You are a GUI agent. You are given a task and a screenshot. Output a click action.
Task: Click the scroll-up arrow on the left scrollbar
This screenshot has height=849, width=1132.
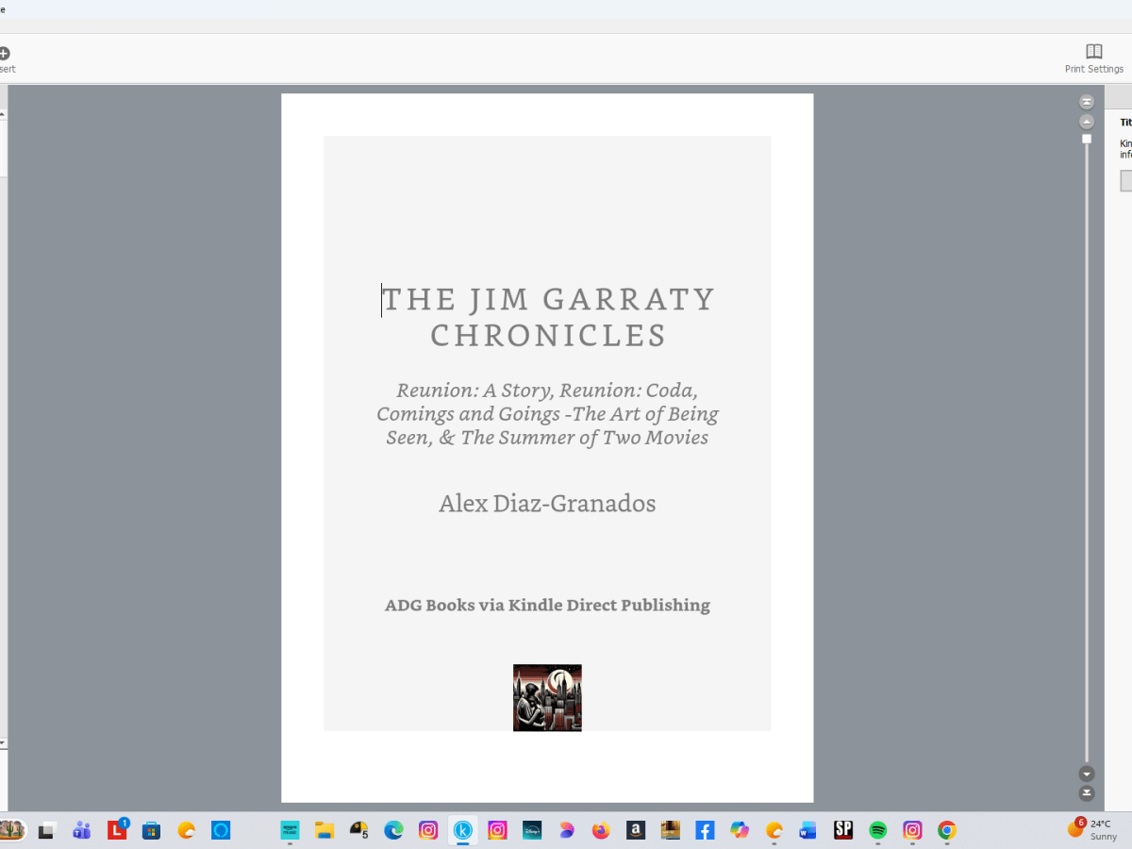pos(3,111)
